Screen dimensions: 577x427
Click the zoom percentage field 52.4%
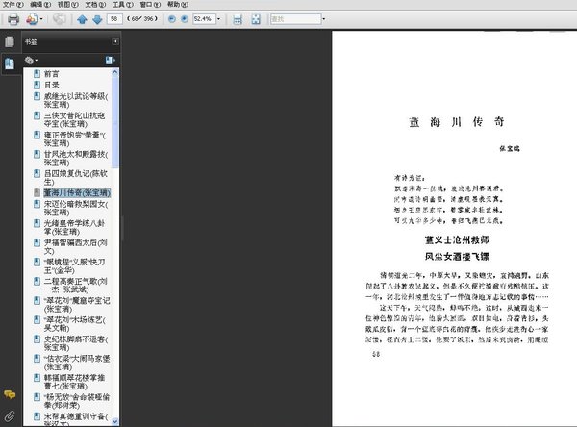coord(204,19)
